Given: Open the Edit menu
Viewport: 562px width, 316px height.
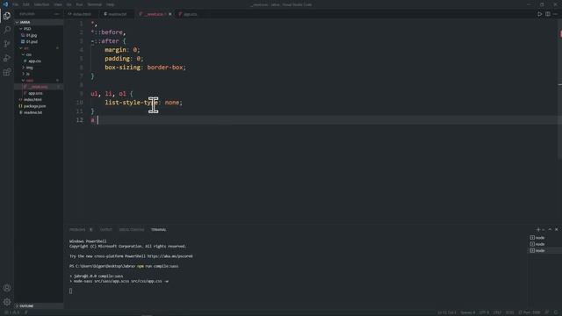Looking at the screenshot, I should (25, 4).
